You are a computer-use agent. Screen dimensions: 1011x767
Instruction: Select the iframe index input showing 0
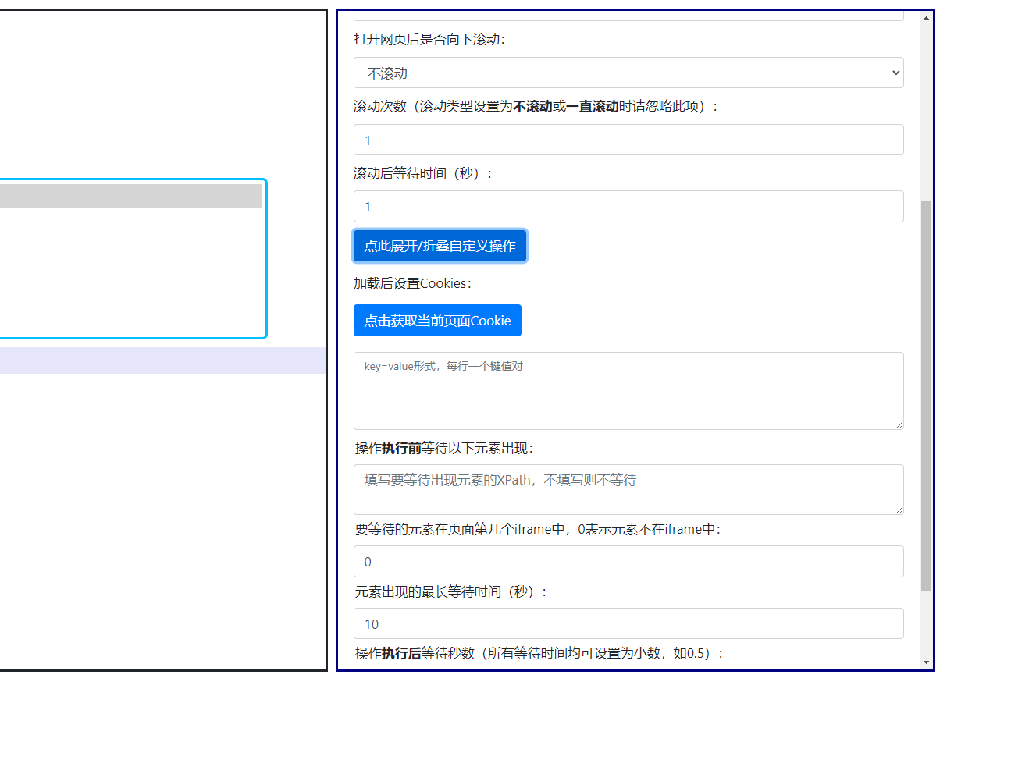tap(628, 561)
